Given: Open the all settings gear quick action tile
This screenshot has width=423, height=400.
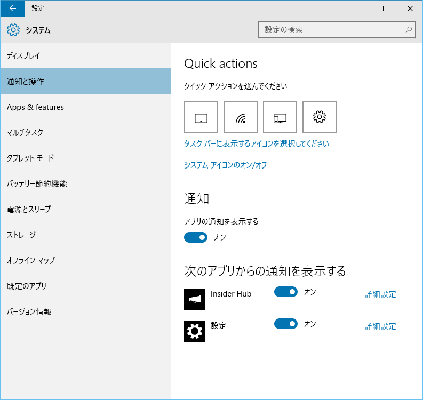Looking at the screenshot, I should pos(320,117).
